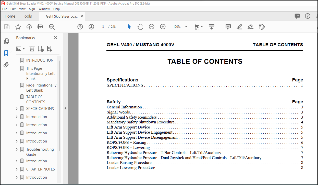Click SPECIFICATIONS entry in contents
Screen dimensions: 318x185
[x=205, y=86]
